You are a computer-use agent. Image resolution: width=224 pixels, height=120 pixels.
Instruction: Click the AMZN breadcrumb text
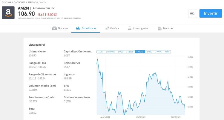tap(43, 2)
